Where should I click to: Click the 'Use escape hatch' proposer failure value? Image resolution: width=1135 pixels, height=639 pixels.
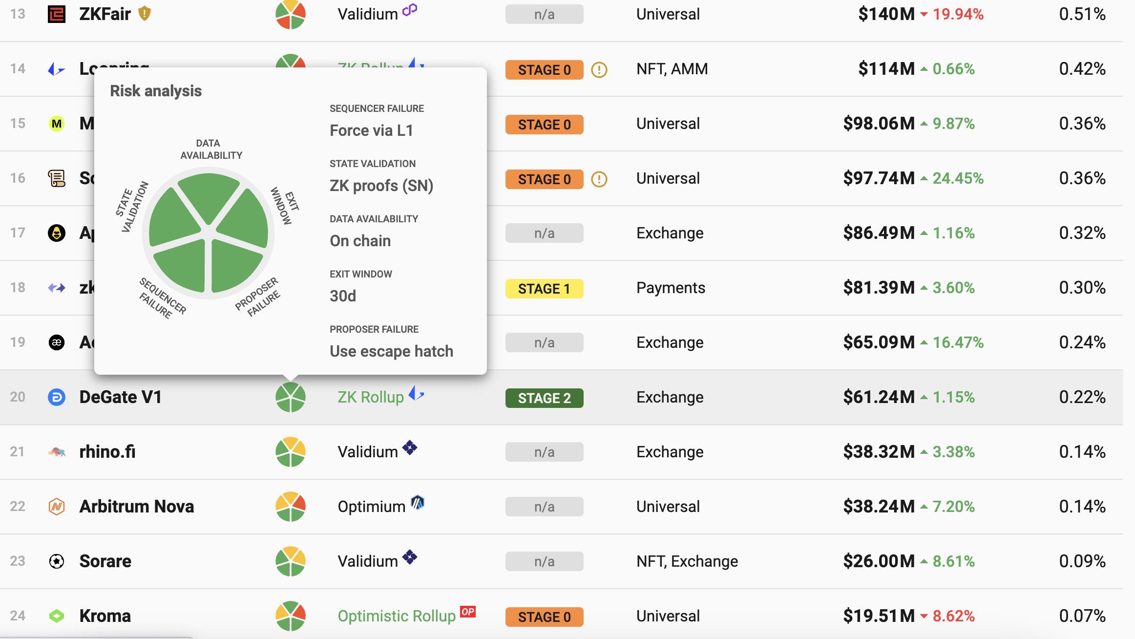tap(392, 351)
